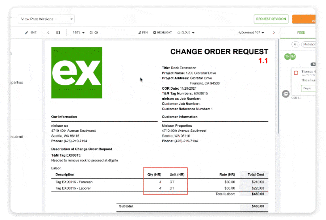This screenshot has height=220, width=326.
Task: Activate the Highlight annotation tool
Action: (162, 32)
